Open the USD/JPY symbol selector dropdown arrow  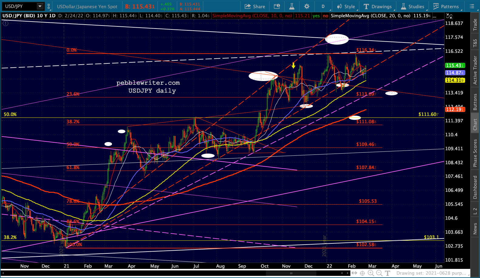(40, 6)
